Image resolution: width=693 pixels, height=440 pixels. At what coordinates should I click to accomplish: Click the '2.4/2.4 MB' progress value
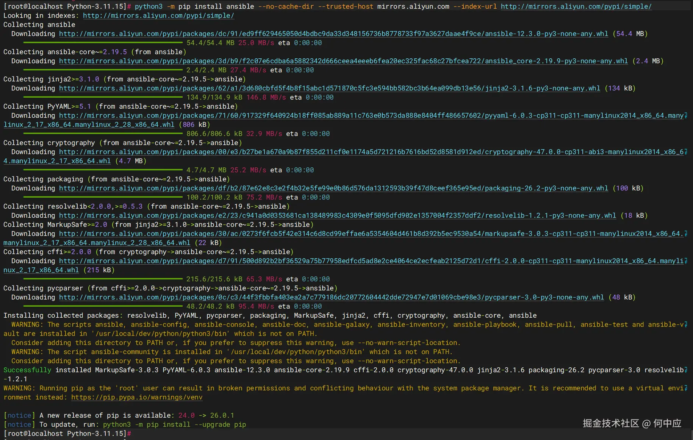(206, 70)
